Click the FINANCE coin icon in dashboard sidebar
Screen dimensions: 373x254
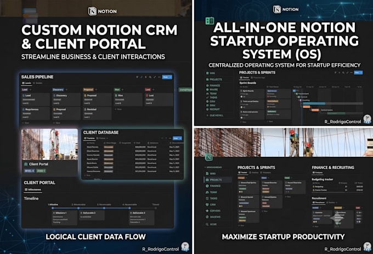point(207,186)
